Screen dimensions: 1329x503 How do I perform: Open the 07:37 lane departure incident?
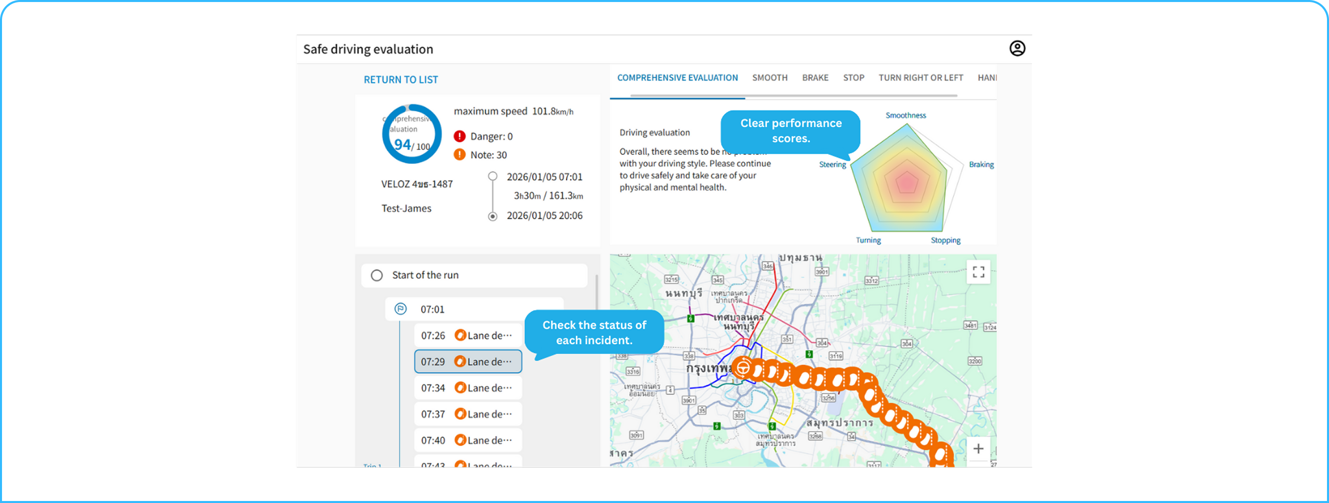click(x=468, y=414)
